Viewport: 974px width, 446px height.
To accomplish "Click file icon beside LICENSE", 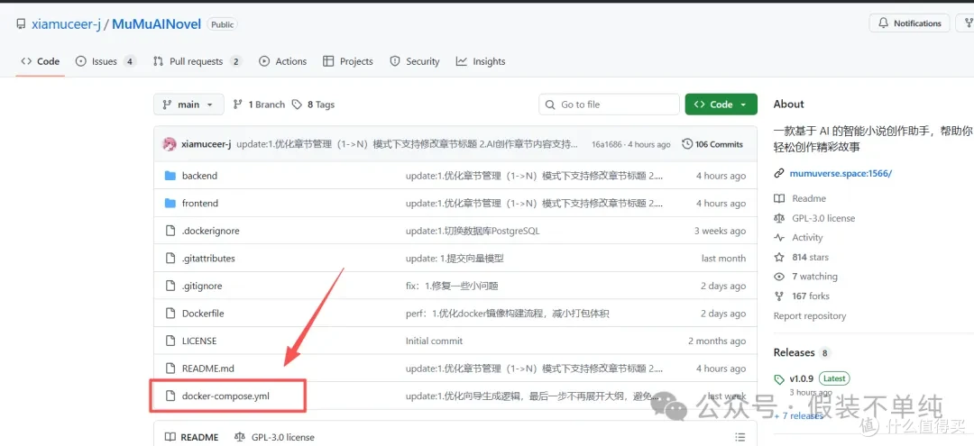I will coord(170,341).
